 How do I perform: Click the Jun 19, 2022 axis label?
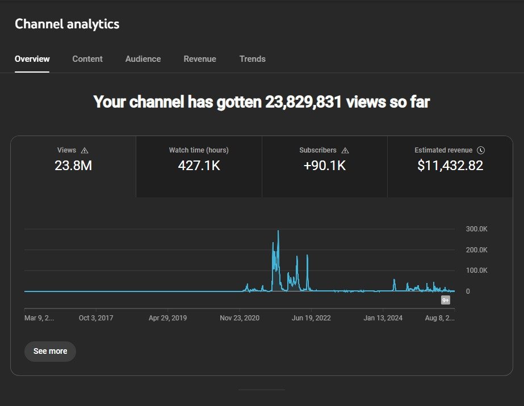pos(311,318)
